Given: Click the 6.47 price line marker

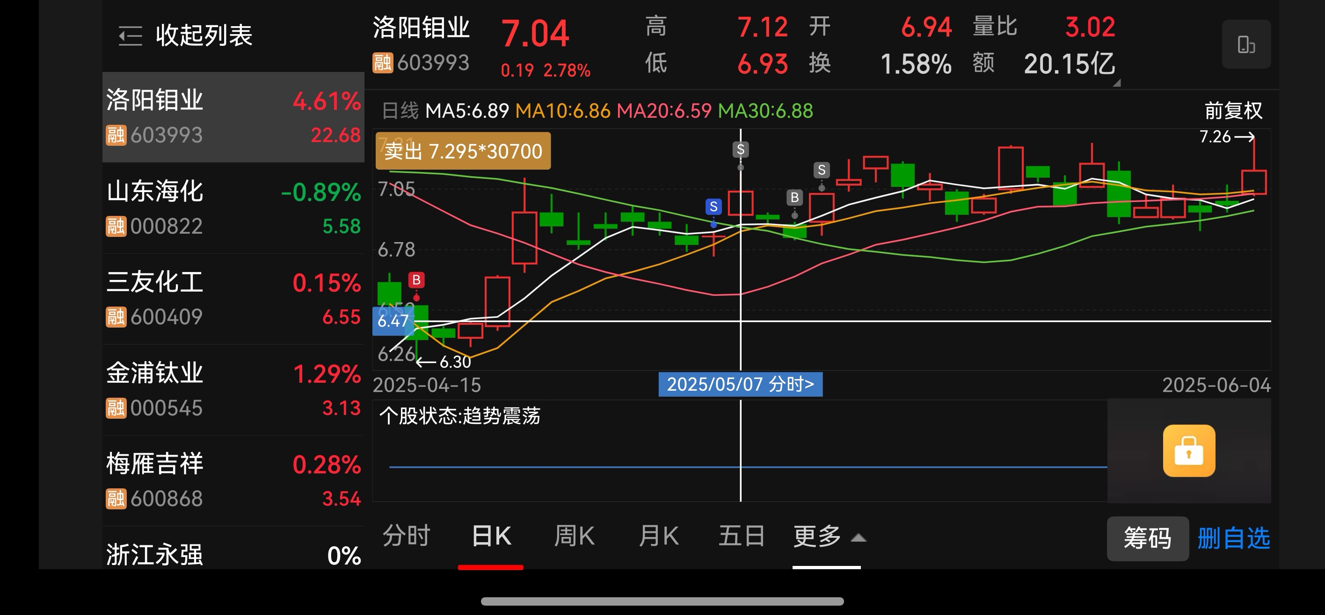Looking at the screenshot, I should point(393,321).
